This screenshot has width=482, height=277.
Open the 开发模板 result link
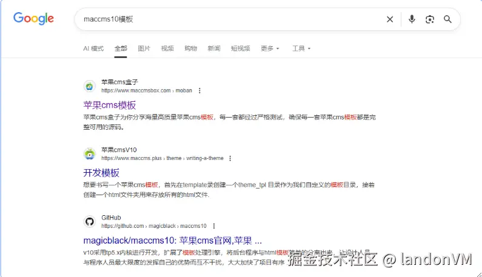101,173
